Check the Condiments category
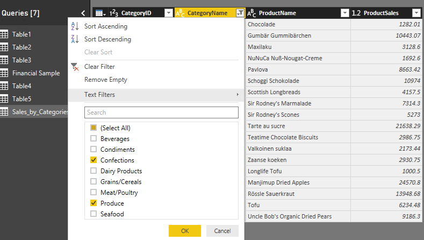Viewport: 424px width, 240px height. pyautogui.click(x=94, y=149)
